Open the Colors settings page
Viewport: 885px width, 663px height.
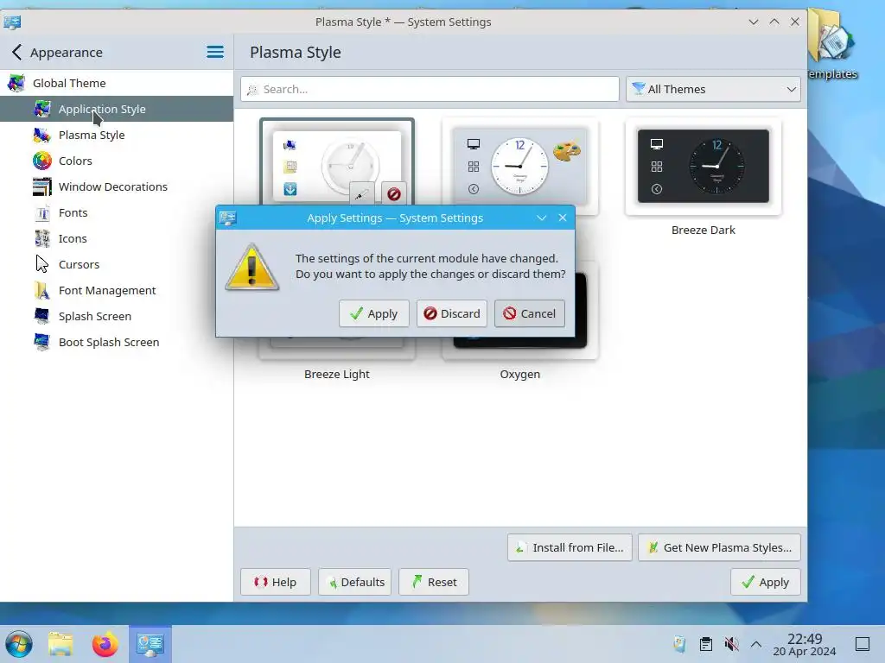117,161
